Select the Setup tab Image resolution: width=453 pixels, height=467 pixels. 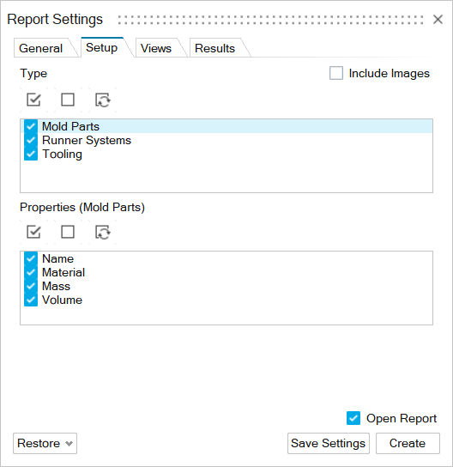click(103, 47)
